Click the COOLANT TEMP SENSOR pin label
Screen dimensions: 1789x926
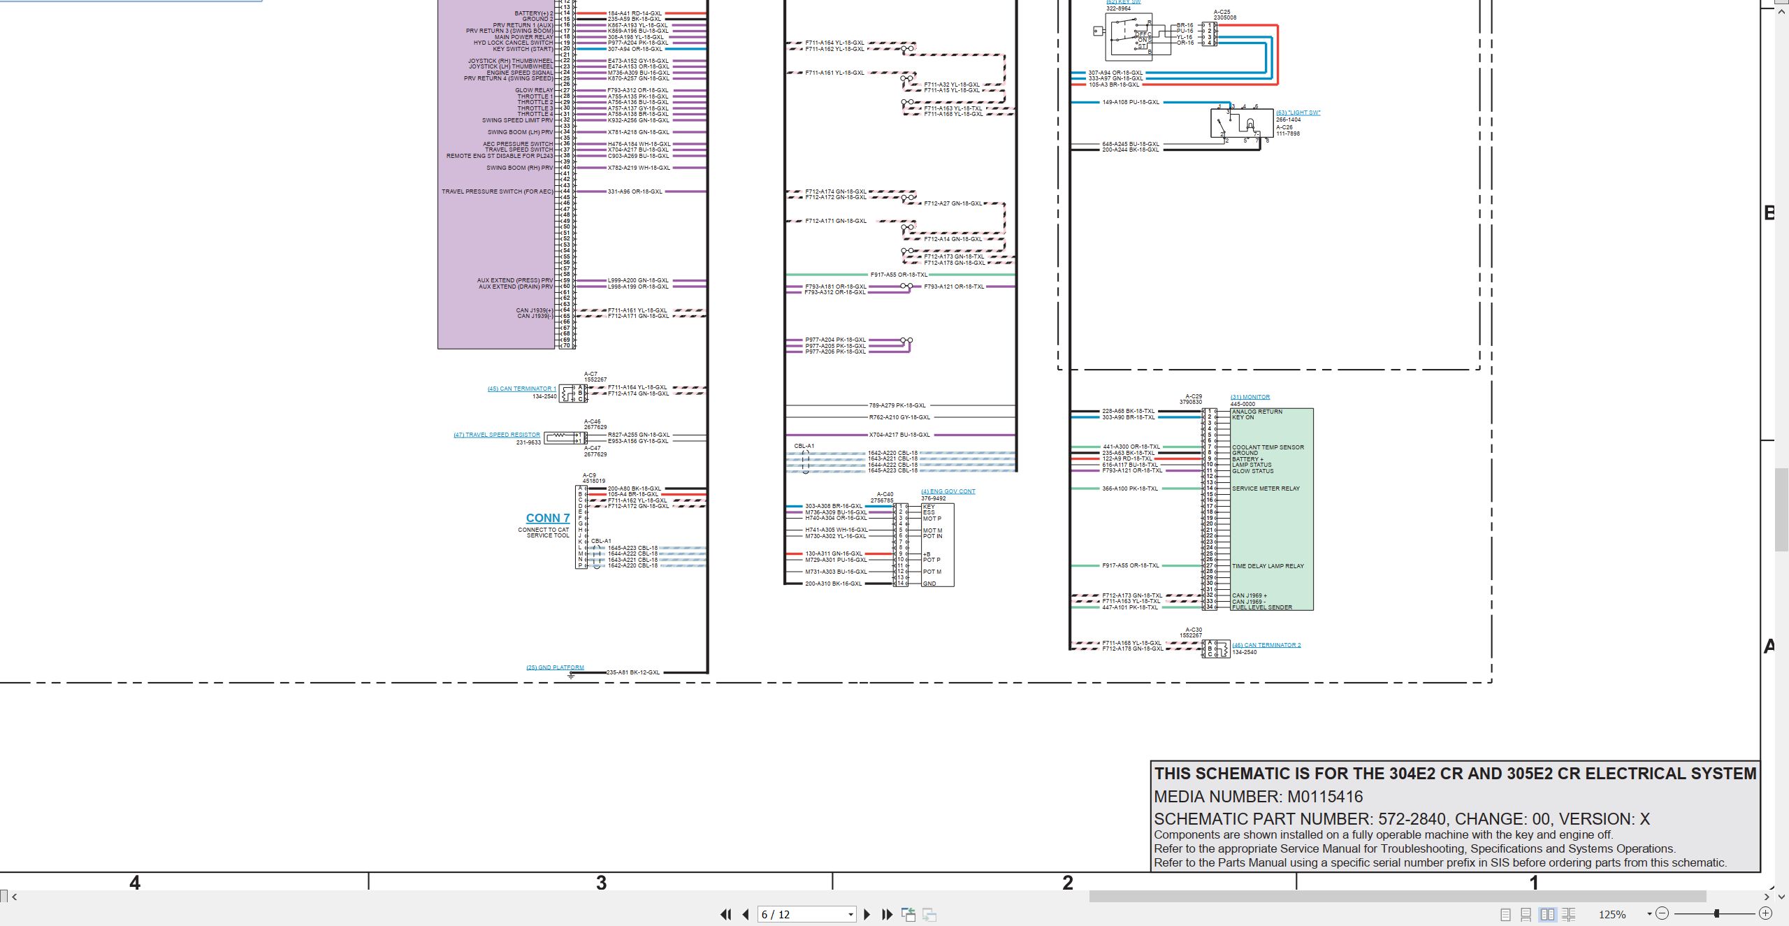point(1268,447)
